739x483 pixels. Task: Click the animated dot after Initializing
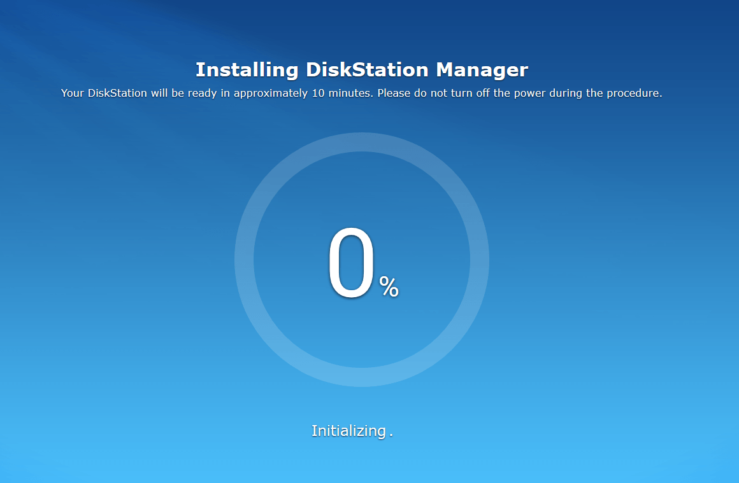391,435
